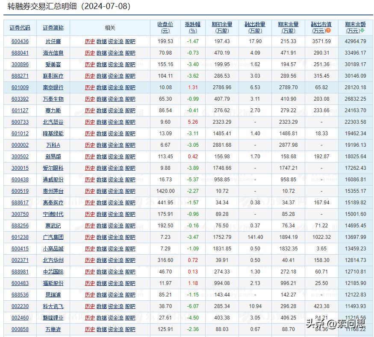The height and width of the screenshot is (337, 374).
Task: Open 数据 link for 五粮液
Action: pyautogui.click(x=101, y=329)
